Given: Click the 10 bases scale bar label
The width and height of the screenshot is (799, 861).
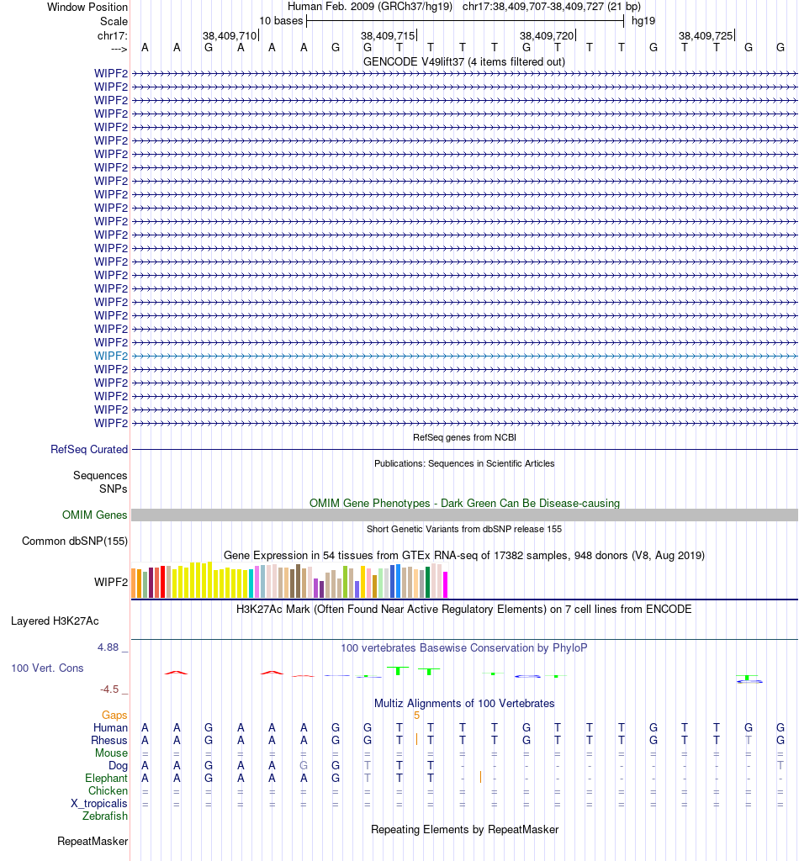Looking at the screenshot, I should pos(281,21).
